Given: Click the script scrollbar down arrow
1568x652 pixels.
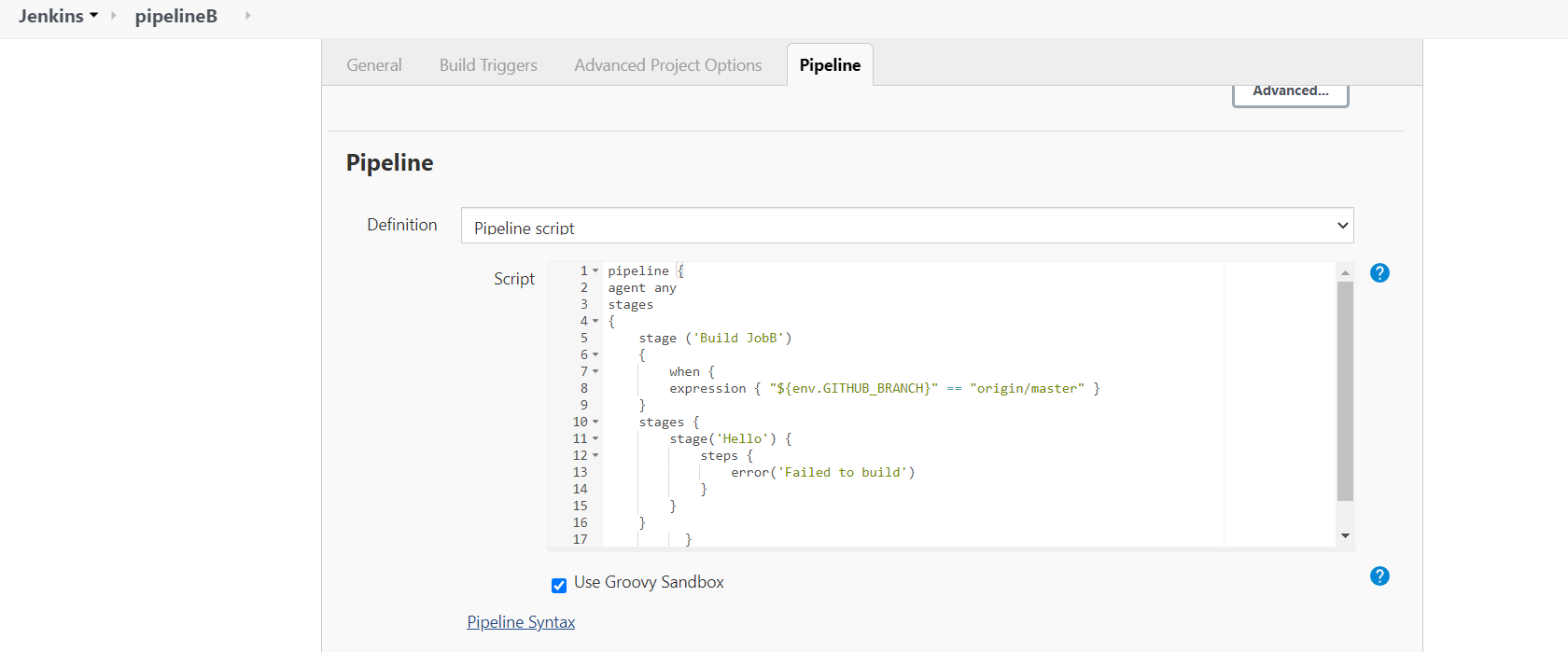Looking at the screenshot, I should [x=1345, y=535].
